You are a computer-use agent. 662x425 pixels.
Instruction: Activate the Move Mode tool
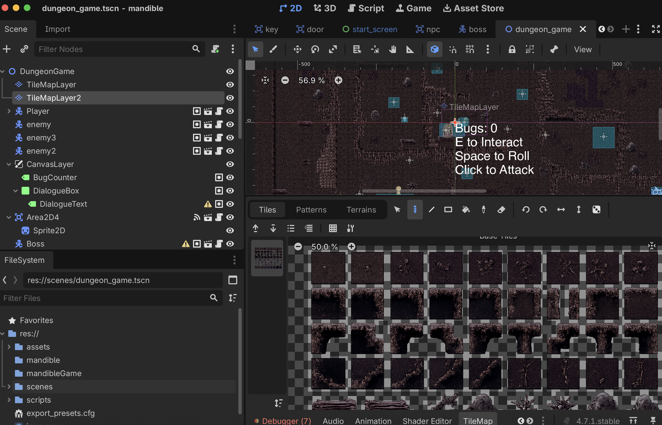point(298,49)
